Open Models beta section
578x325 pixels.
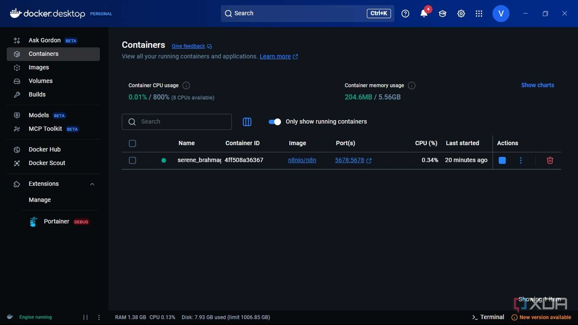[53, 115]
